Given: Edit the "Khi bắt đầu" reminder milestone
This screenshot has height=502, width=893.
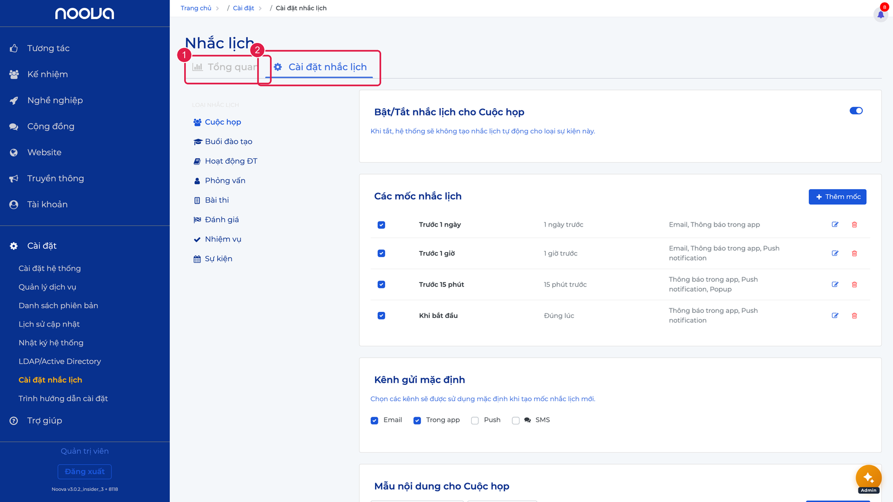Looking at the screenshot, I should coord(835,316).
